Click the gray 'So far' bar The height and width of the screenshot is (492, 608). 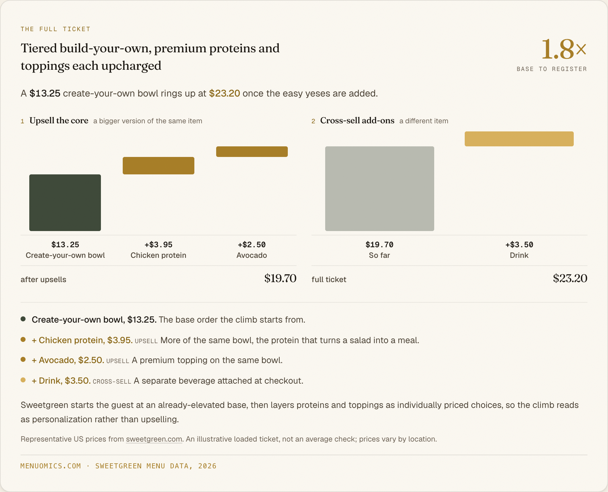coord(380,189)
